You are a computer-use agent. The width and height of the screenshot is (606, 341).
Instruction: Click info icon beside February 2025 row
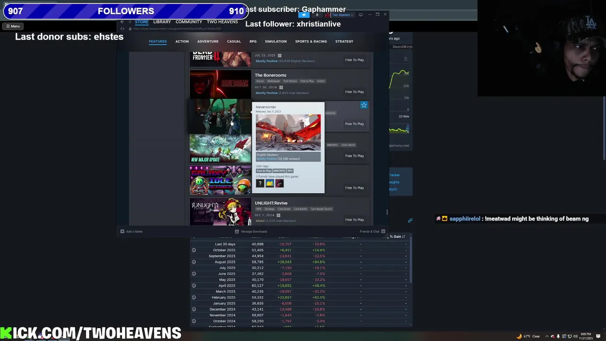(x=194, y=297)
